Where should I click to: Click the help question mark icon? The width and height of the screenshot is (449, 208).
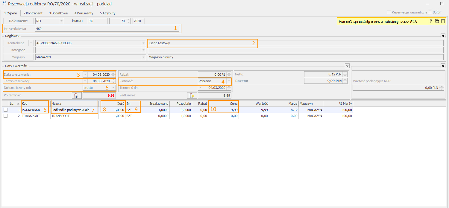[x=431, y=21]
